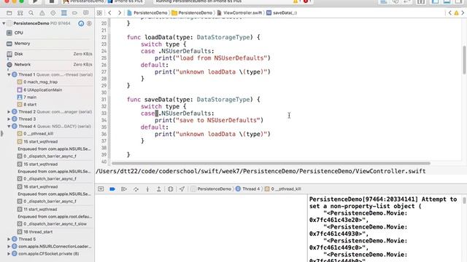Image resolution: width=467 pixels, height=262 pixels.
Task: Toggle the debug area panel visibility
Action: point(447,1)
